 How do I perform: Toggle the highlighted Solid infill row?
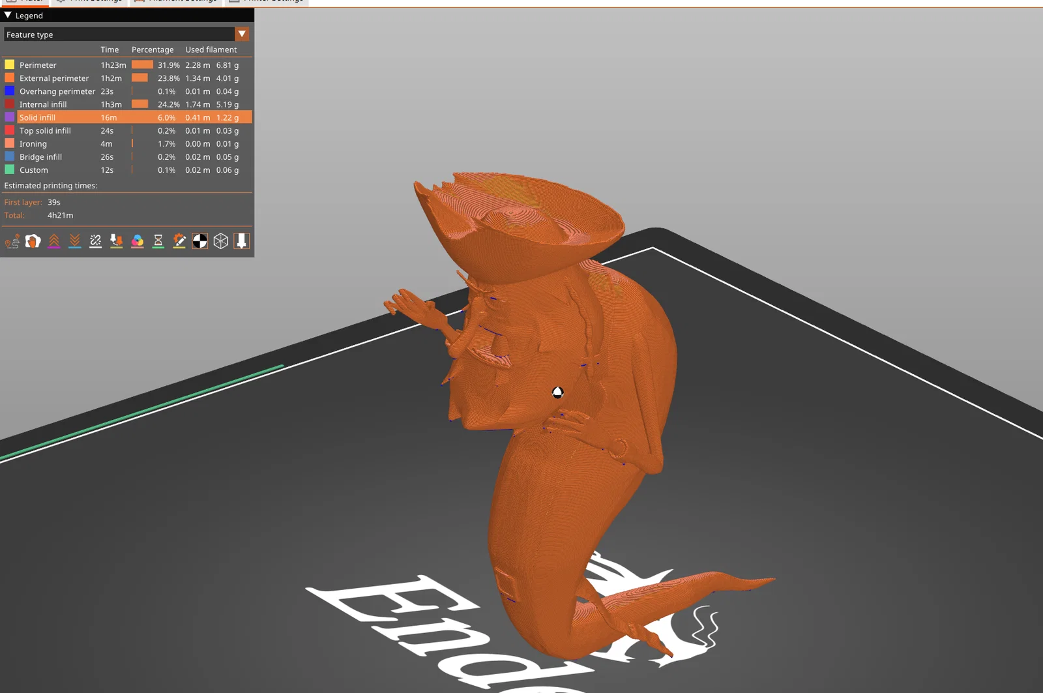click(x=128, y=117)
